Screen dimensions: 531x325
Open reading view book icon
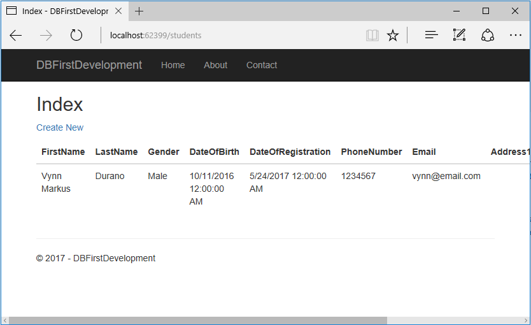click(x=372, y=35)
